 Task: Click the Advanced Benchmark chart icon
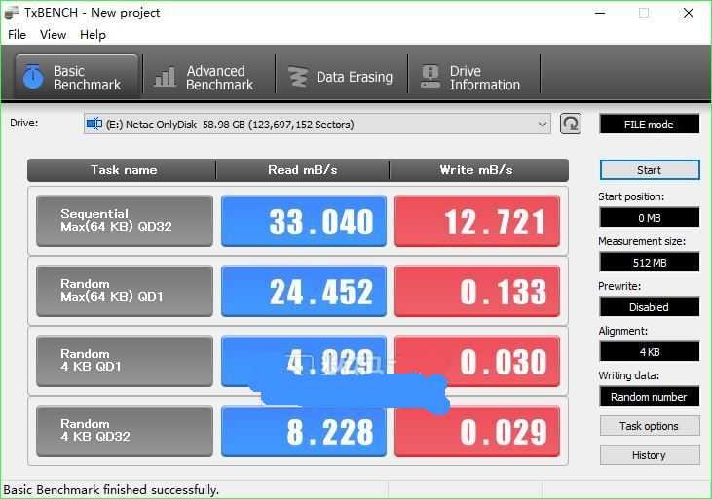pos(166,77)
